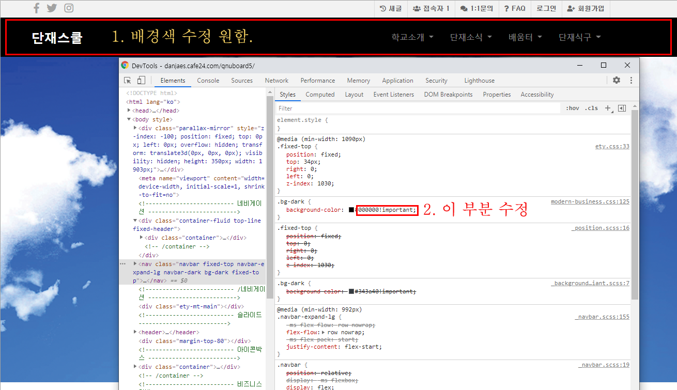Click the Styles pane vertical scrollbar

click(x=635, y=204)
